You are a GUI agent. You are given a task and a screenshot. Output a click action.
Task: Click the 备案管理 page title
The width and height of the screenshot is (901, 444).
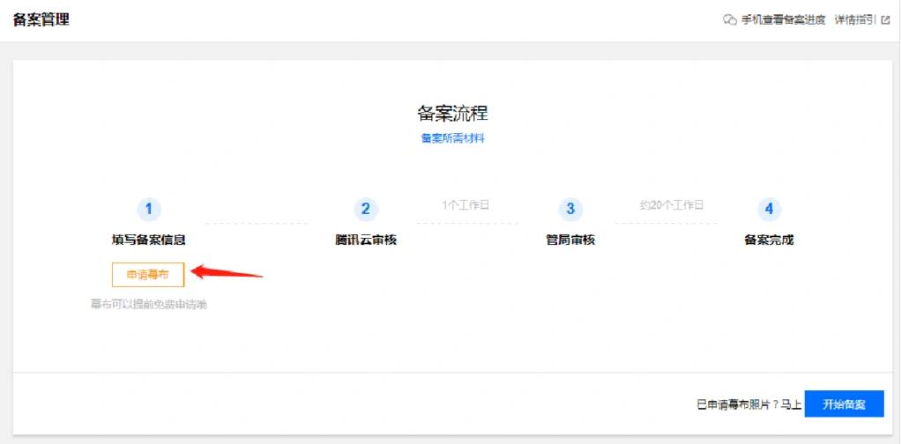[41, 19]
